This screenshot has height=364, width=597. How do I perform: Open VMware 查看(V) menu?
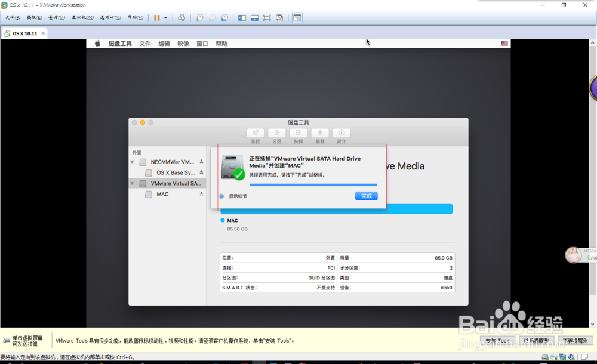coord(56,17)
